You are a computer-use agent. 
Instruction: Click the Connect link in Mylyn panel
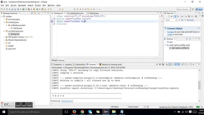tap(171, 32)
